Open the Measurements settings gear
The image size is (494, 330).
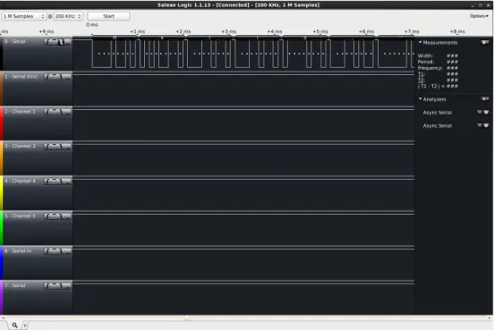485,42
